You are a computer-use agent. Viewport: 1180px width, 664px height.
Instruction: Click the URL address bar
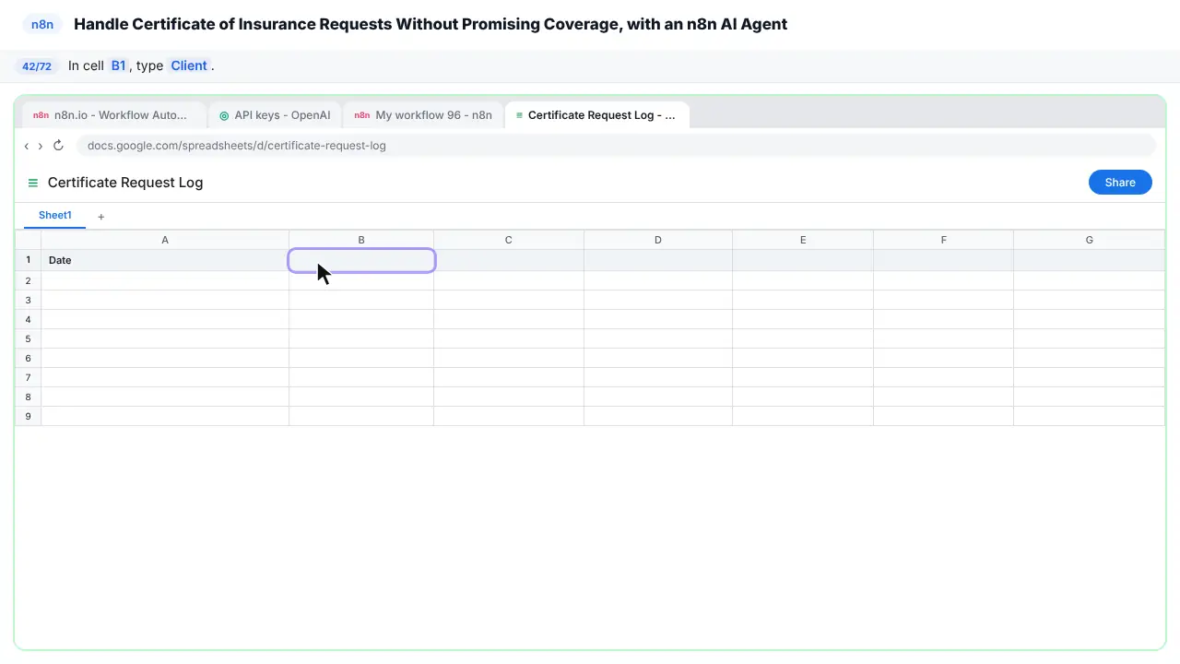[616, 146]
